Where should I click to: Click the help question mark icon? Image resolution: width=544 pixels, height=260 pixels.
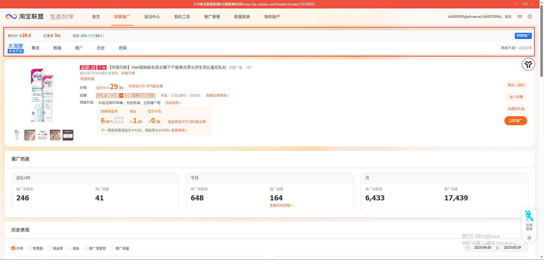530,17
